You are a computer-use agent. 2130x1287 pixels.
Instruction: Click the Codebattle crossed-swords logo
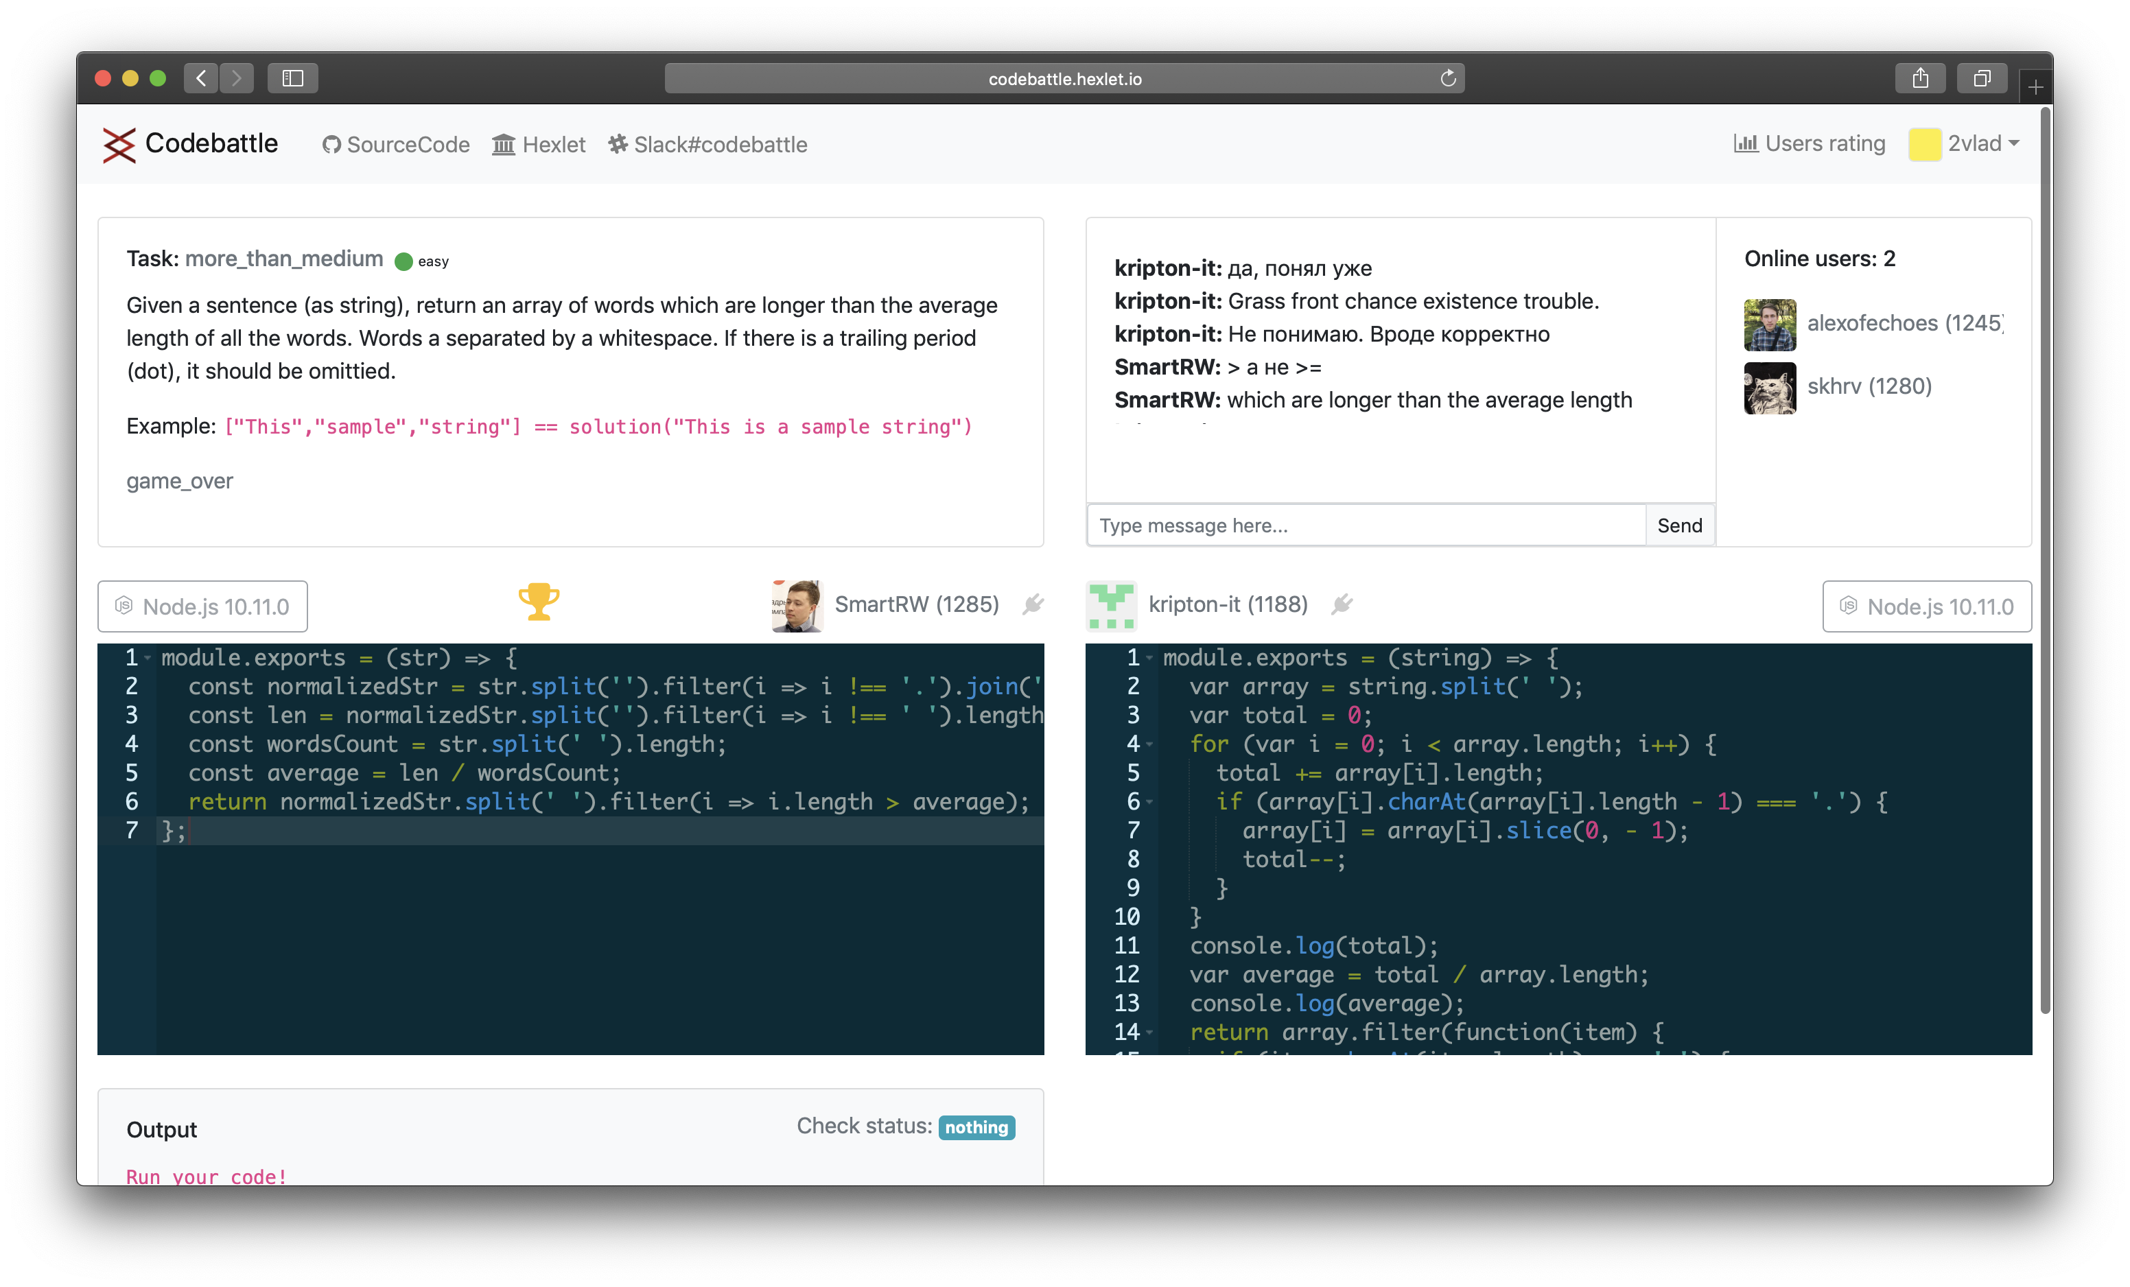click(119, 144)
